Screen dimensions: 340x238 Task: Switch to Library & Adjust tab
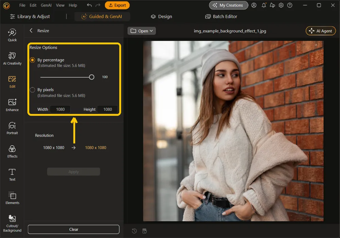(30, 16)
